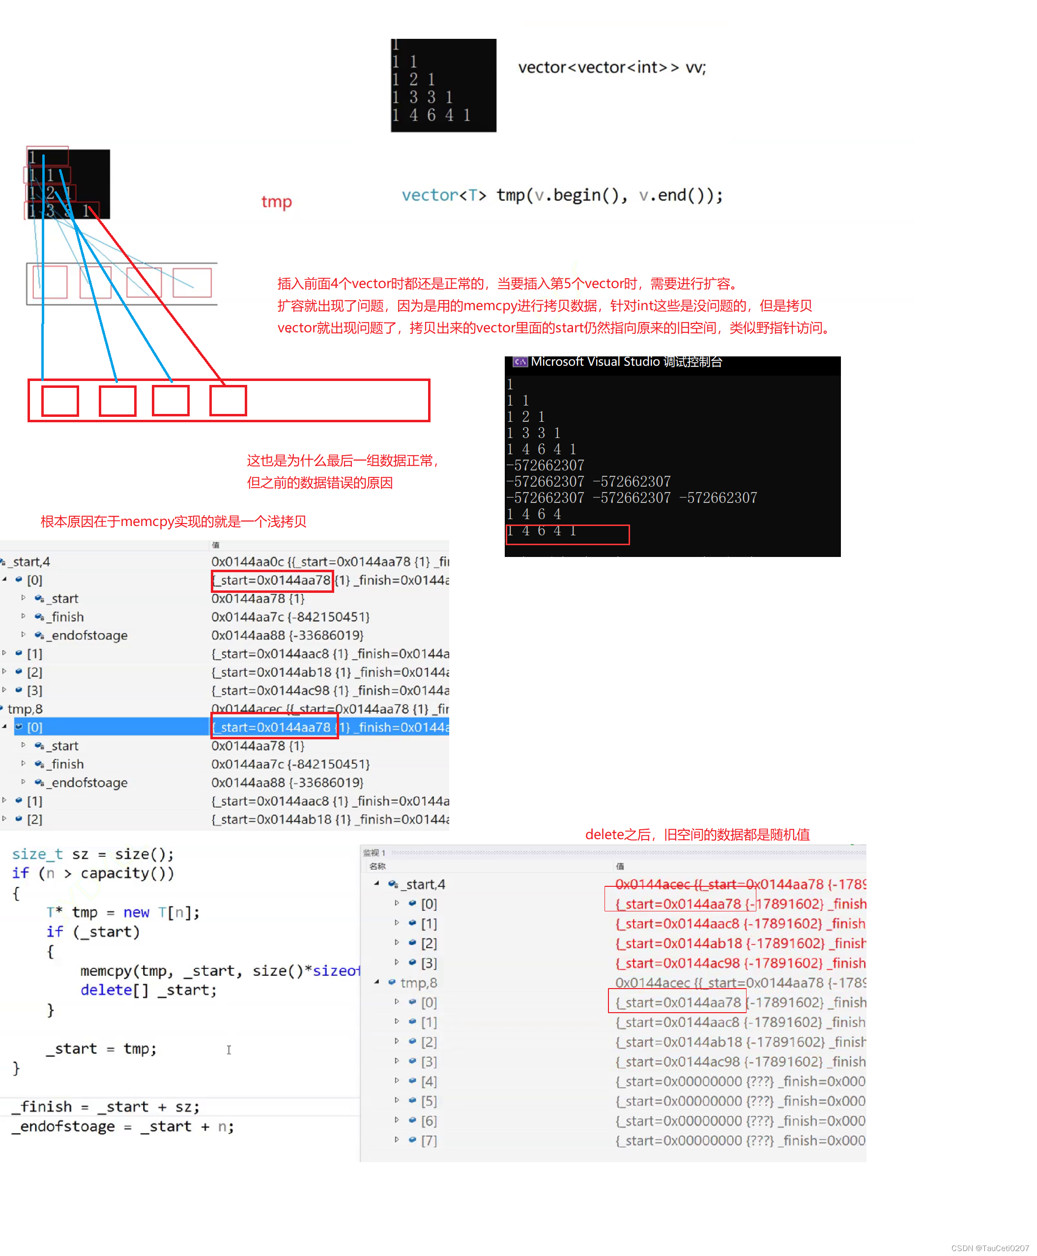Expand the [4] row in 监视 1
The height and width of the screenshot is (1256, 1037).
coord(397,1081)
